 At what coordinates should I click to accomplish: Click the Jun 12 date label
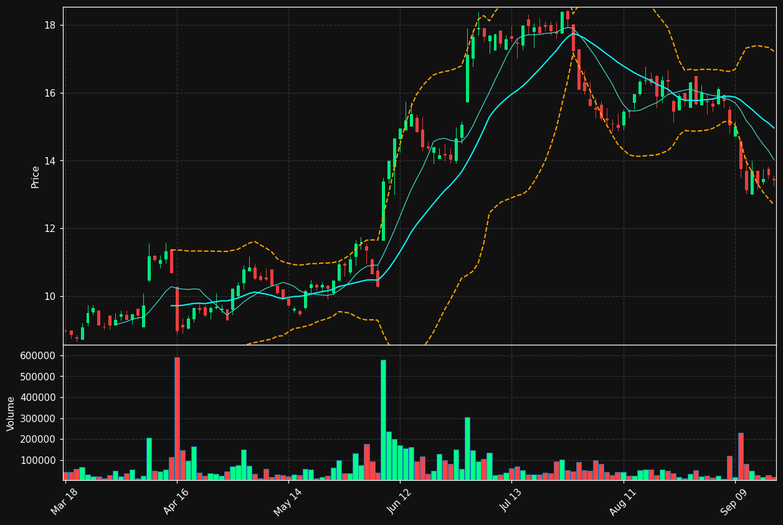coord(399,502)
